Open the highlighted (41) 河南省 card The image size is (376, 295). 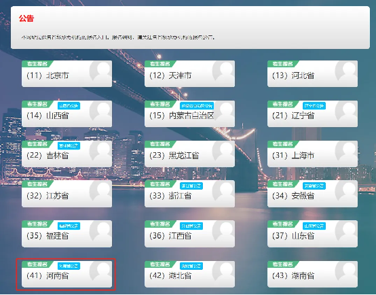point(67,274)
